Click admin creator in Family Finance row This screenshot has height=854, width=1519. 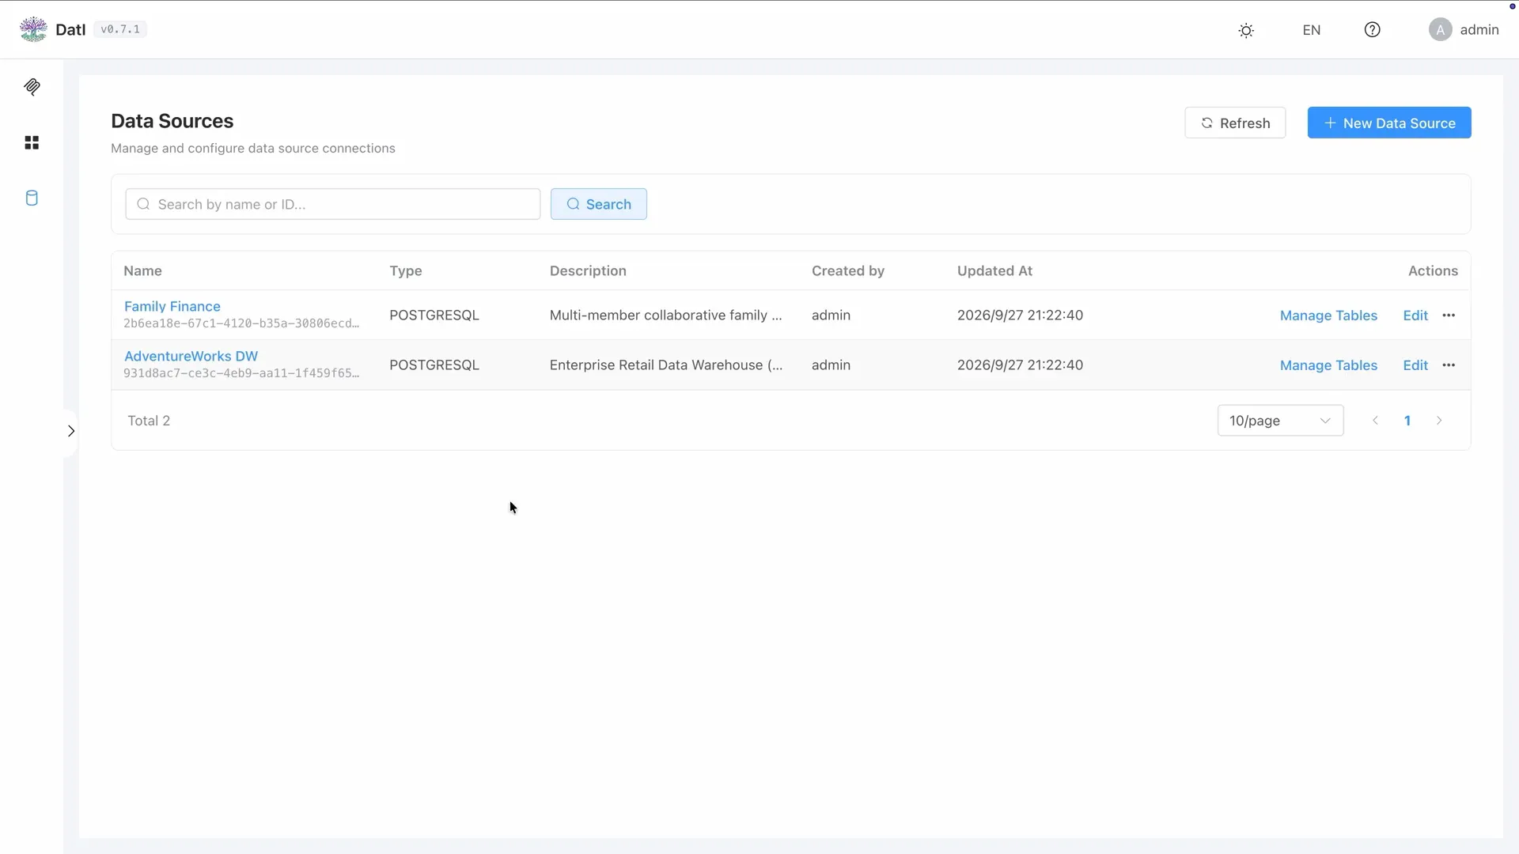click(x=831, y=315)
